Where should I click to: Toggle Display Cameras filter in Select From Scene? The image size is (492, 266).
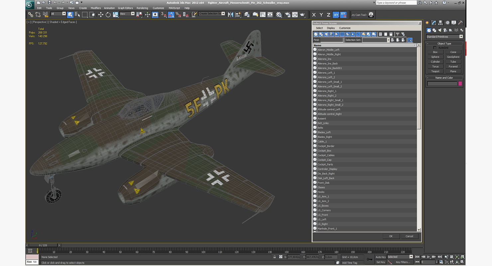click(x=332, y=34)
